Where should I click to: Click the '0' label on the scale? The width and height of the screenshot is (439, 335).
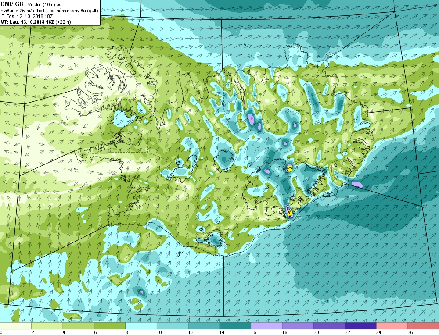1,332
